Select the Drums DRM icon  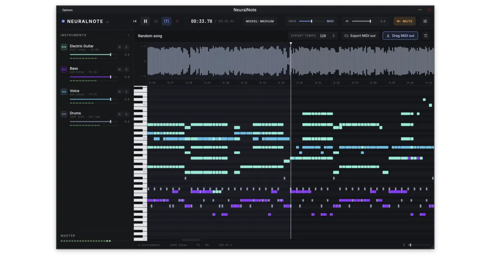coord(64,114)
